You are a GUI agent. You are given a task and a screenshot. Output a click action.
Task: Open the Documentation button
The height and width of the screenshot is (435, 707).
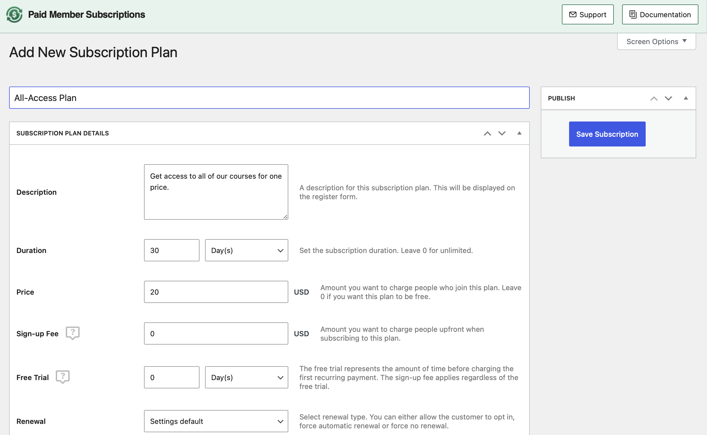660,14
